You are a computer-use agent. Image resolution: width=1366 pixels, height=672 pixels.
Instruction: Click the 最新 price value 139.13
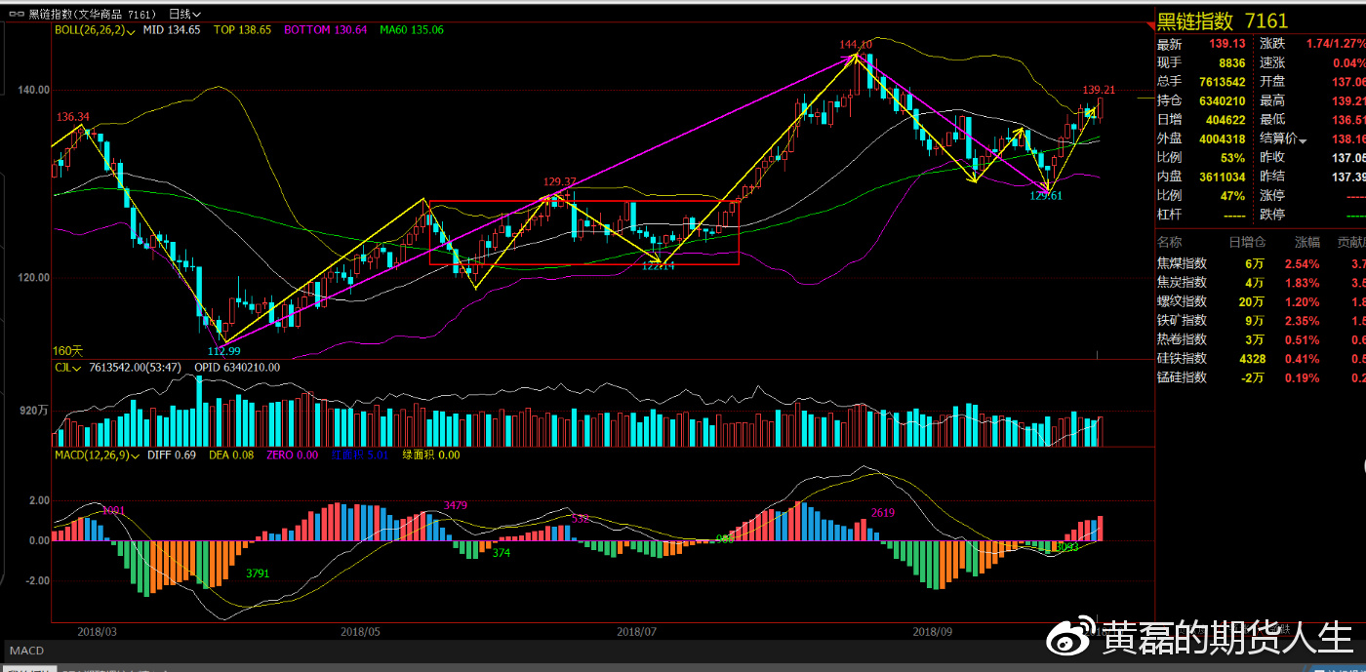coord(1227,44)
